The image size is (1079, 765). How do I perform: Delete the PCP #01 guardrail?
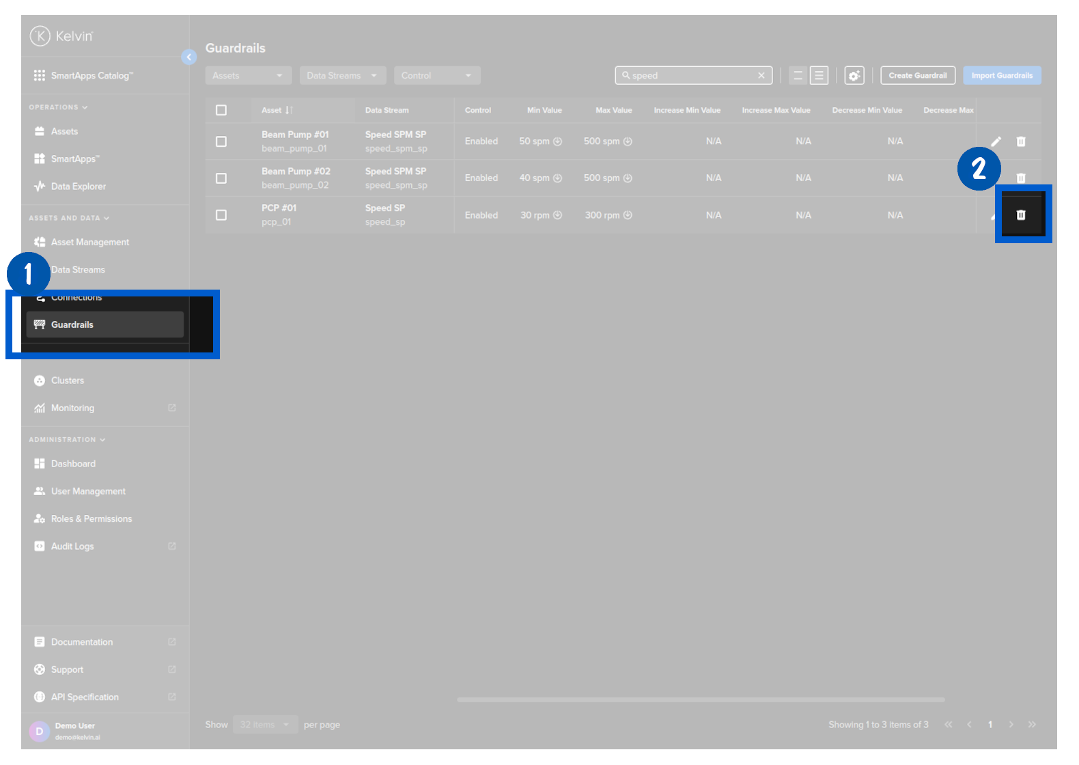pyautogui.click(x=1020, y=215)
